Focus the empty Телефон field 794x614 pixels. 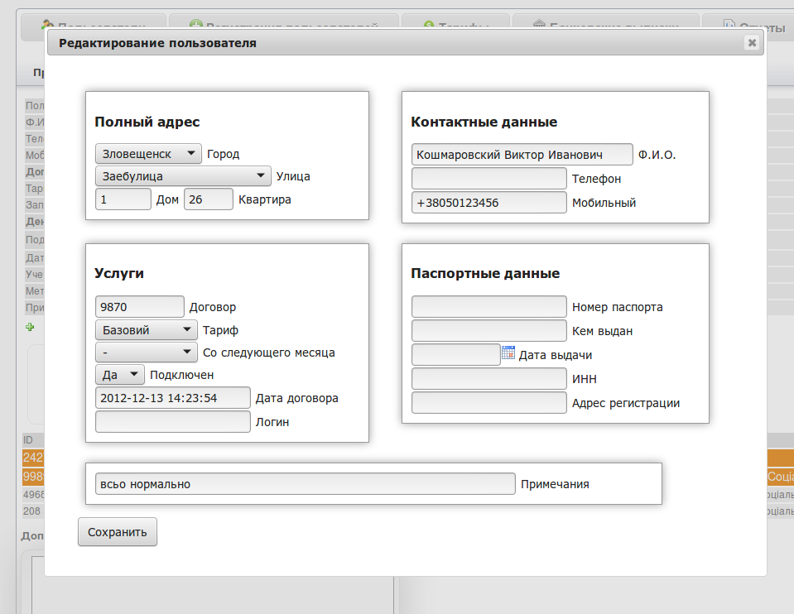point(488,178)
